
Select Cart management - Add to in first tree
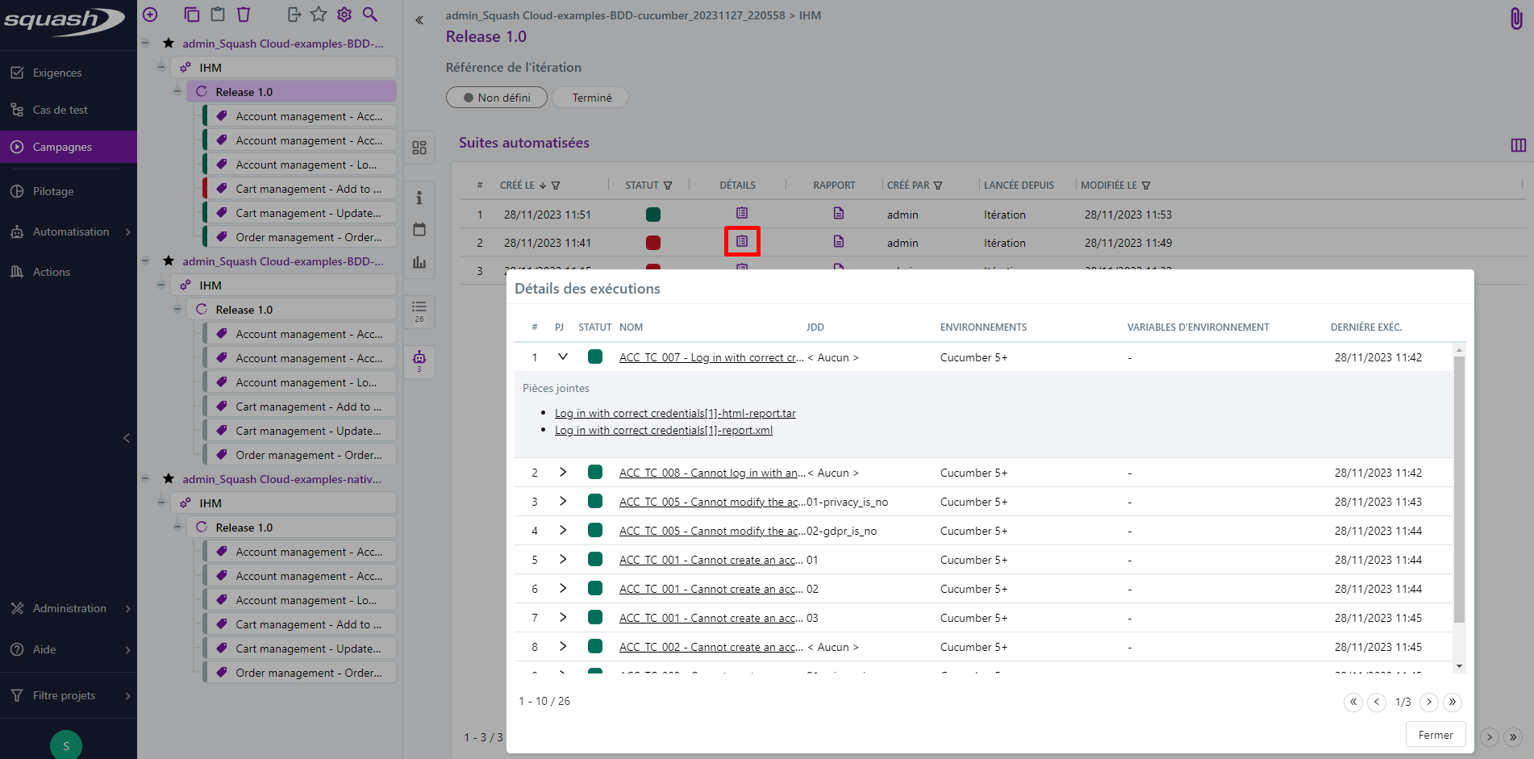299,189
